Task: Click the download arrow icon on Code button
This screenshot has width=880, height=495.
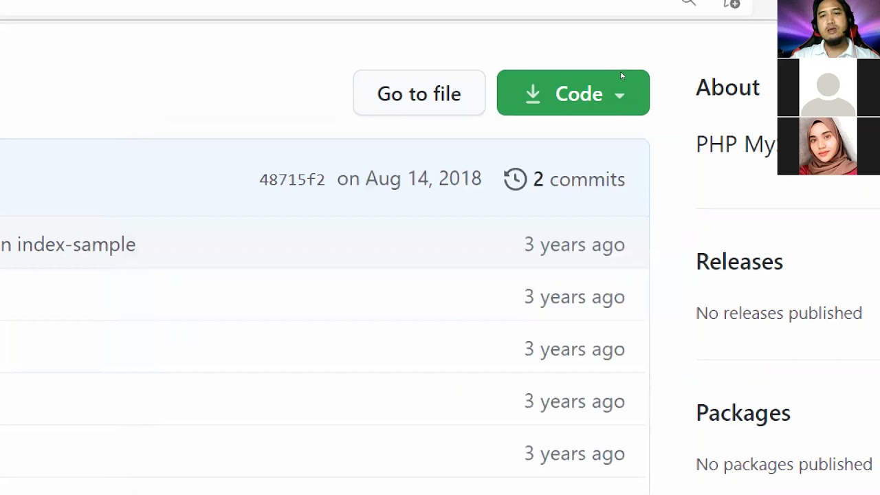Action: coord(533,94)
